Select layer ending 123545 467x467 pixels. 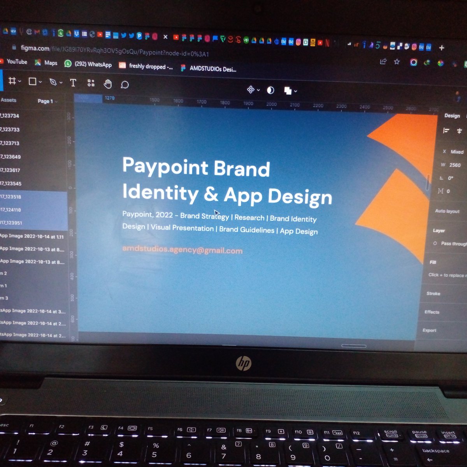(33, 183)
